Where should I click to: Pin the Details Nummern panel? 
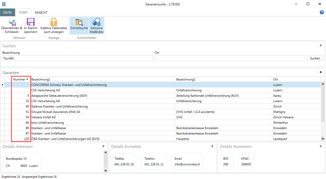click(320, 146)
